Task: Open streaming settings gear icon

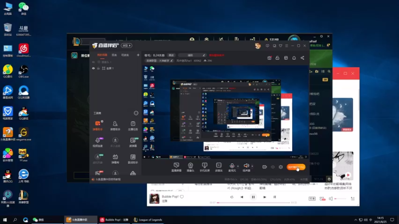Action: (x=281, y=167)
